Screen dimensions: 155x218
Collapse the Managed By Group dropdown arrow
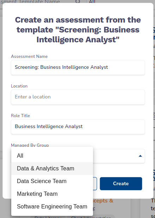[x=140, y=156]
